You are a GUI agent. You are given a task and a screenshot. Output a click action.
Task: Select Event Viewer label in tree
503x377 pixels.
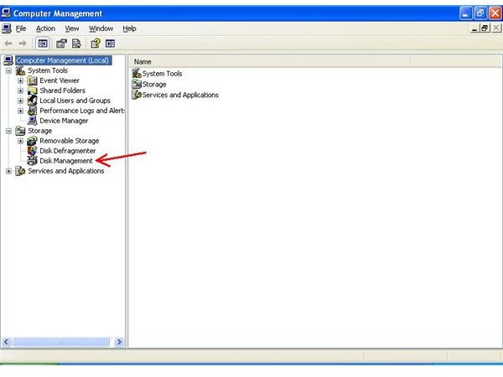60,80
